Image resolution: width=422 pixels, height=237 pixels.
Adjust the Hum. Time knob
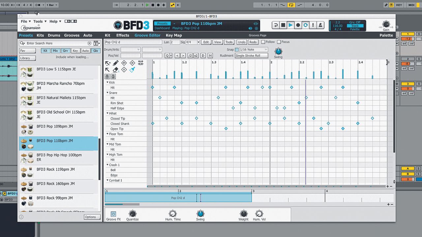pyautogui.click(x=173, y=214)
